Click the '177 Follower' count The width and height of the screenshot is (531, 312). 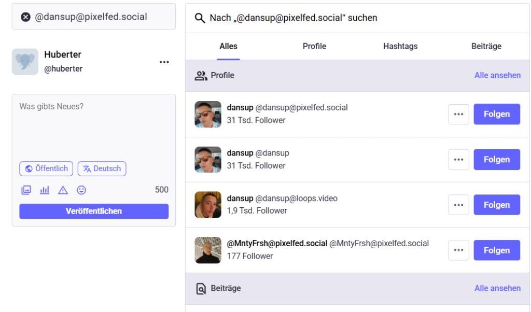[x=250, y=256]
